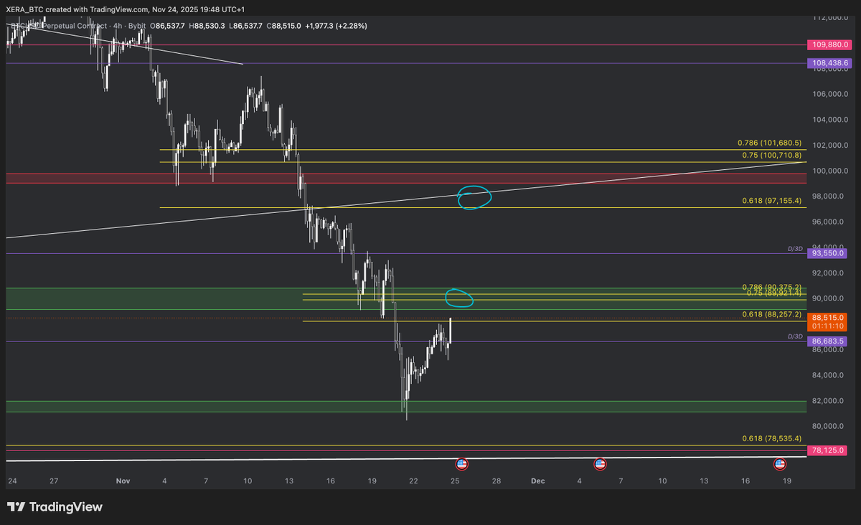This screenshot has height=525, width=861.
Task: Click the close value C88,515.0
Action: 283,26
